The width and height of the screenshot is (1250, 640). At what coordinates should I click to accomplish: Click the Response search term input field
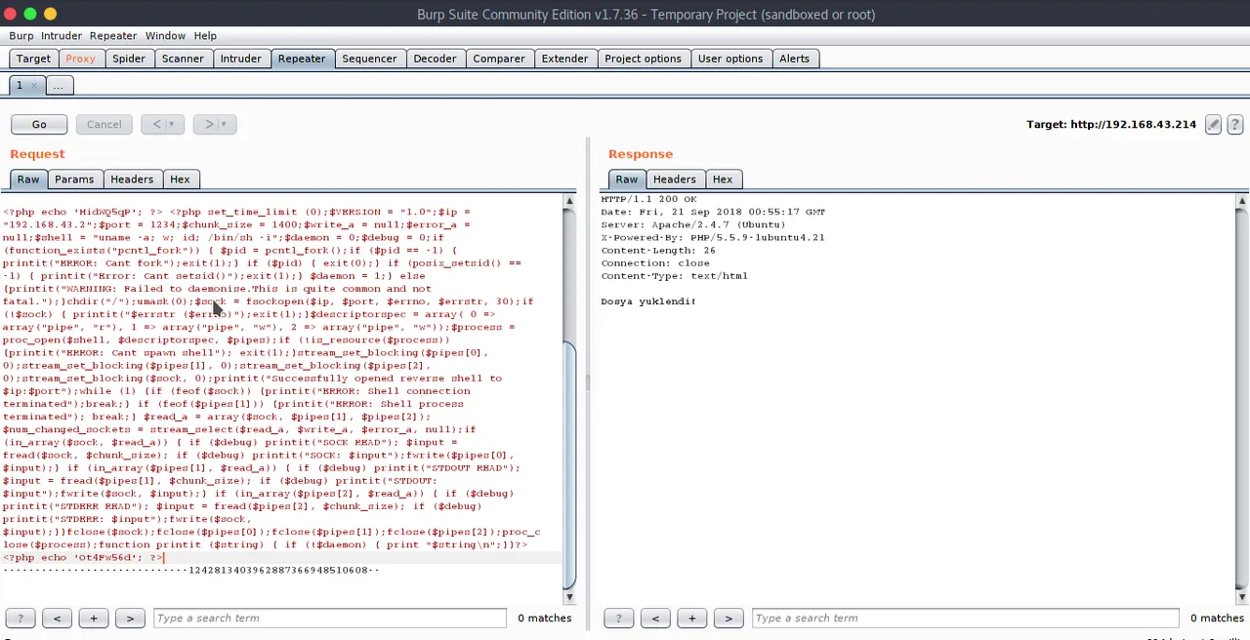point(966,618)
